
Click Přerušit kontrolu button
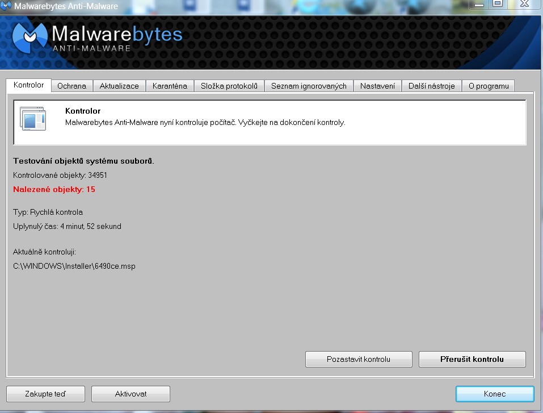point(472,359)
